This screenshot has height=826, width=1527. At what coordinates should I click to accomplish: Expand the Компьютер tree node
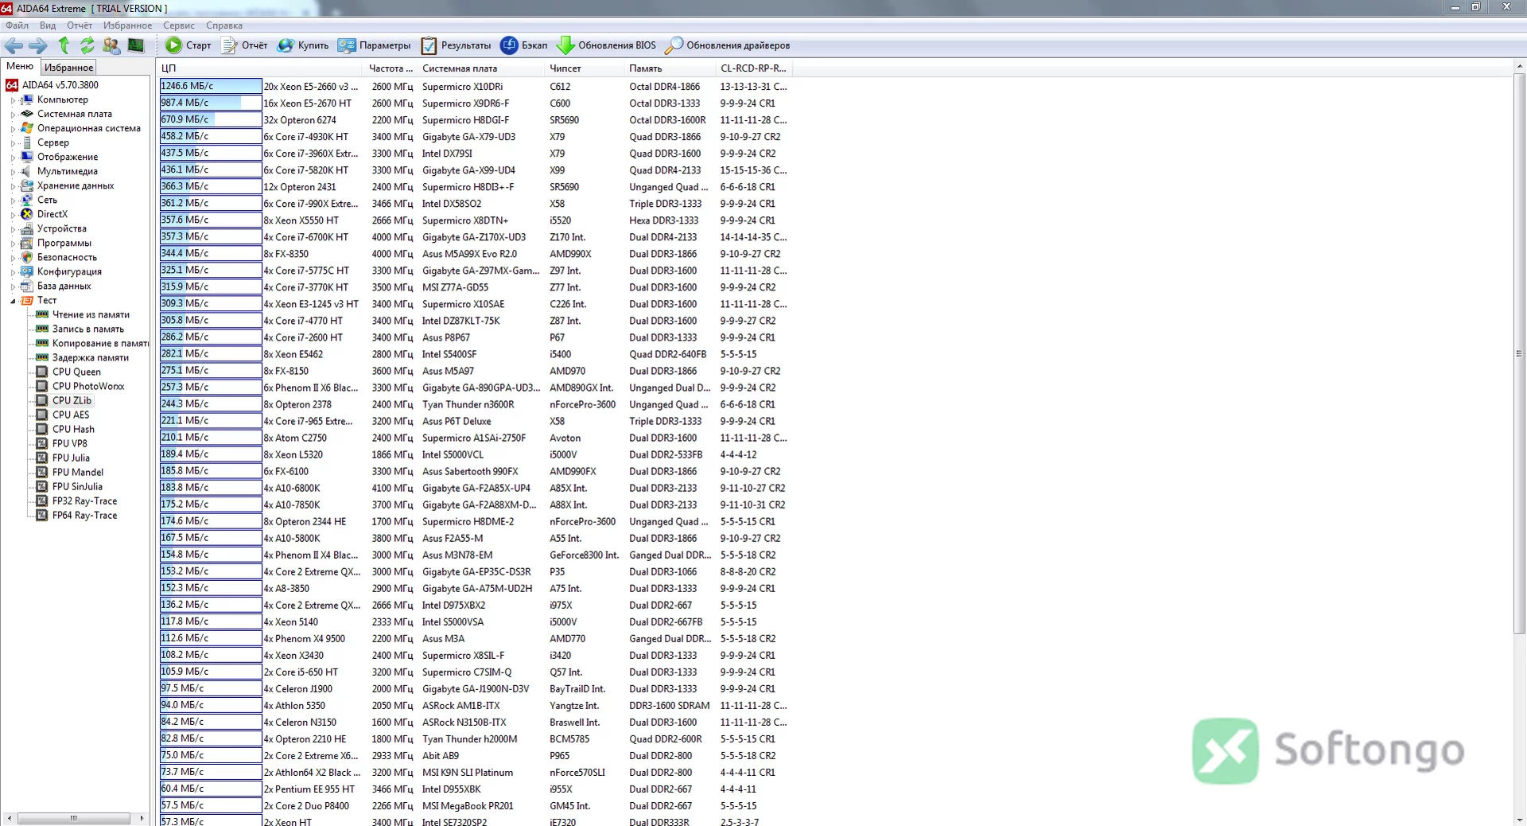pyautogui.click(x=13, y=100)
